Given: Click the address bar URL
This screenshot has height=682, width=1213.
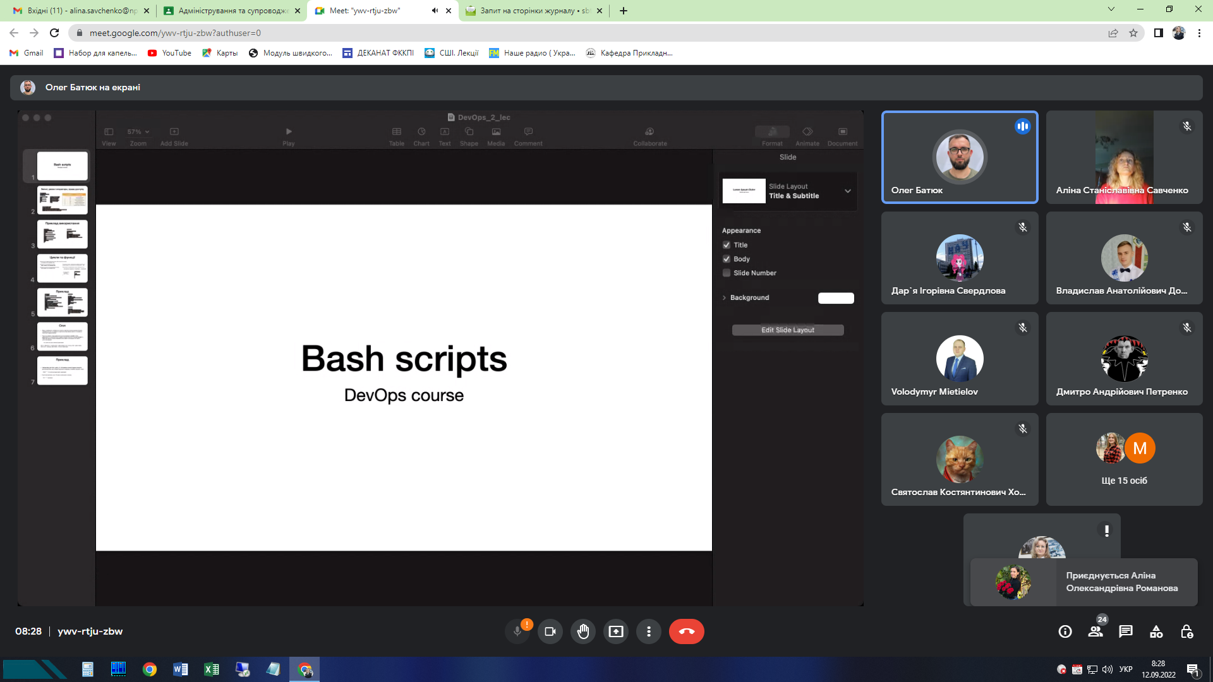Looking at the screenshot, I should point(175,33).
